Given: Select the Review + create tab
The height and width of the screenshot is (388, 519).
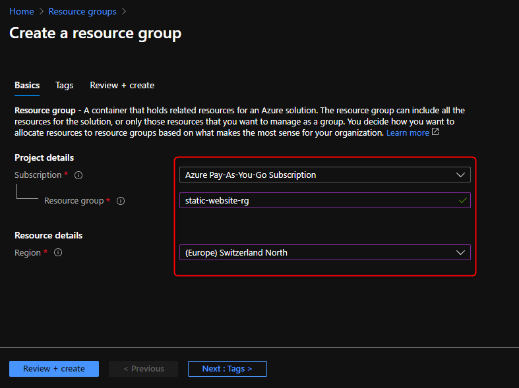Looking at the screenshot, I should click(122, 85).
